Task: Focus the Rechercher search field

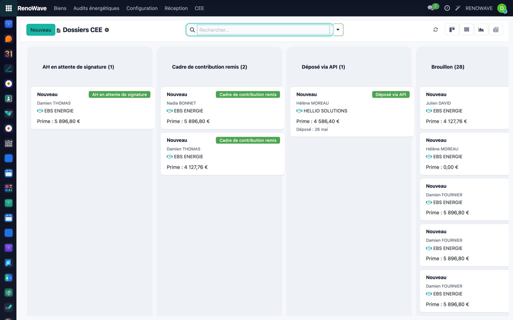Action: [x=263, y=30]
